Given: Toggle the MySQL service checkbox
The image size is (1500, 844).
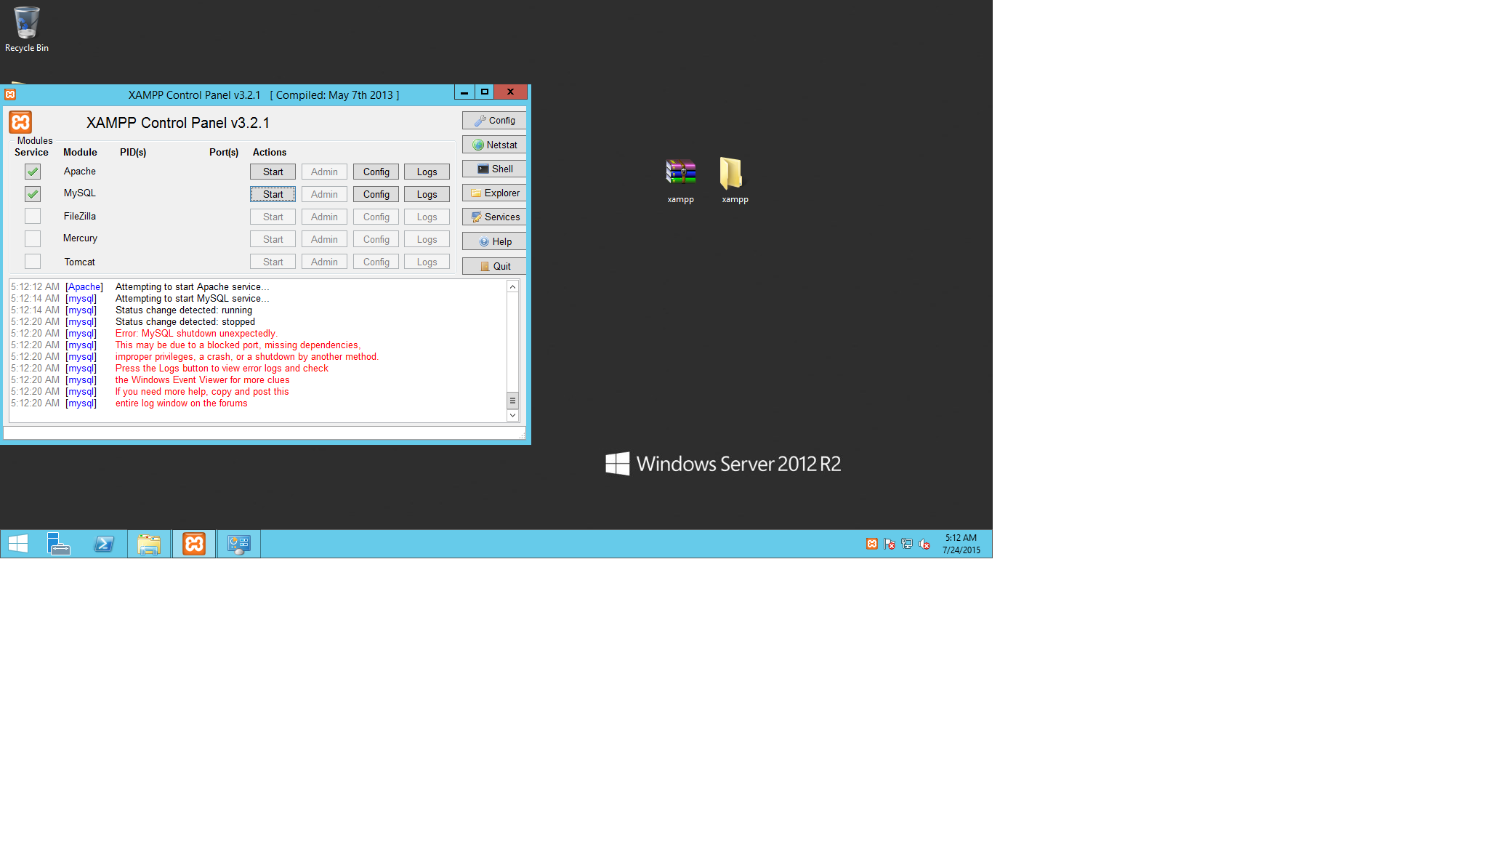Looking at the screenshot, I should pos(33,194).
